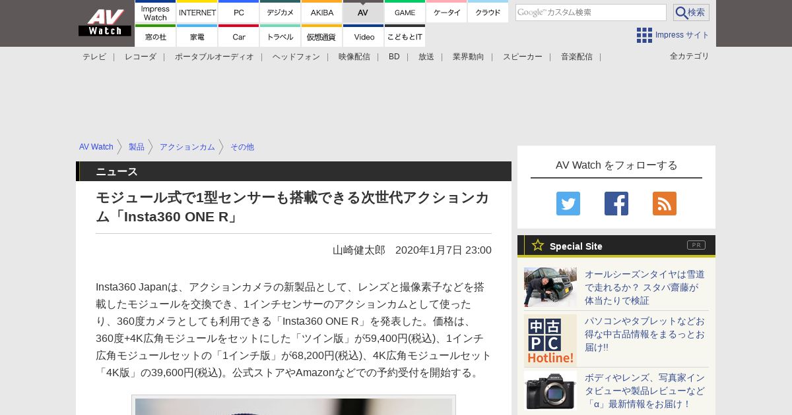Open the Facebook follow icon
Screen dimensions: 792x415
pos(616,204)
